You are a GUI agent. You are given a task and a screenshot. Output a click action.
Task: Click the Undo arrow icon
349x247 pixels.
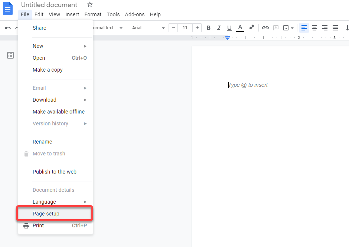pyautogui.click(x=7, y=28)
